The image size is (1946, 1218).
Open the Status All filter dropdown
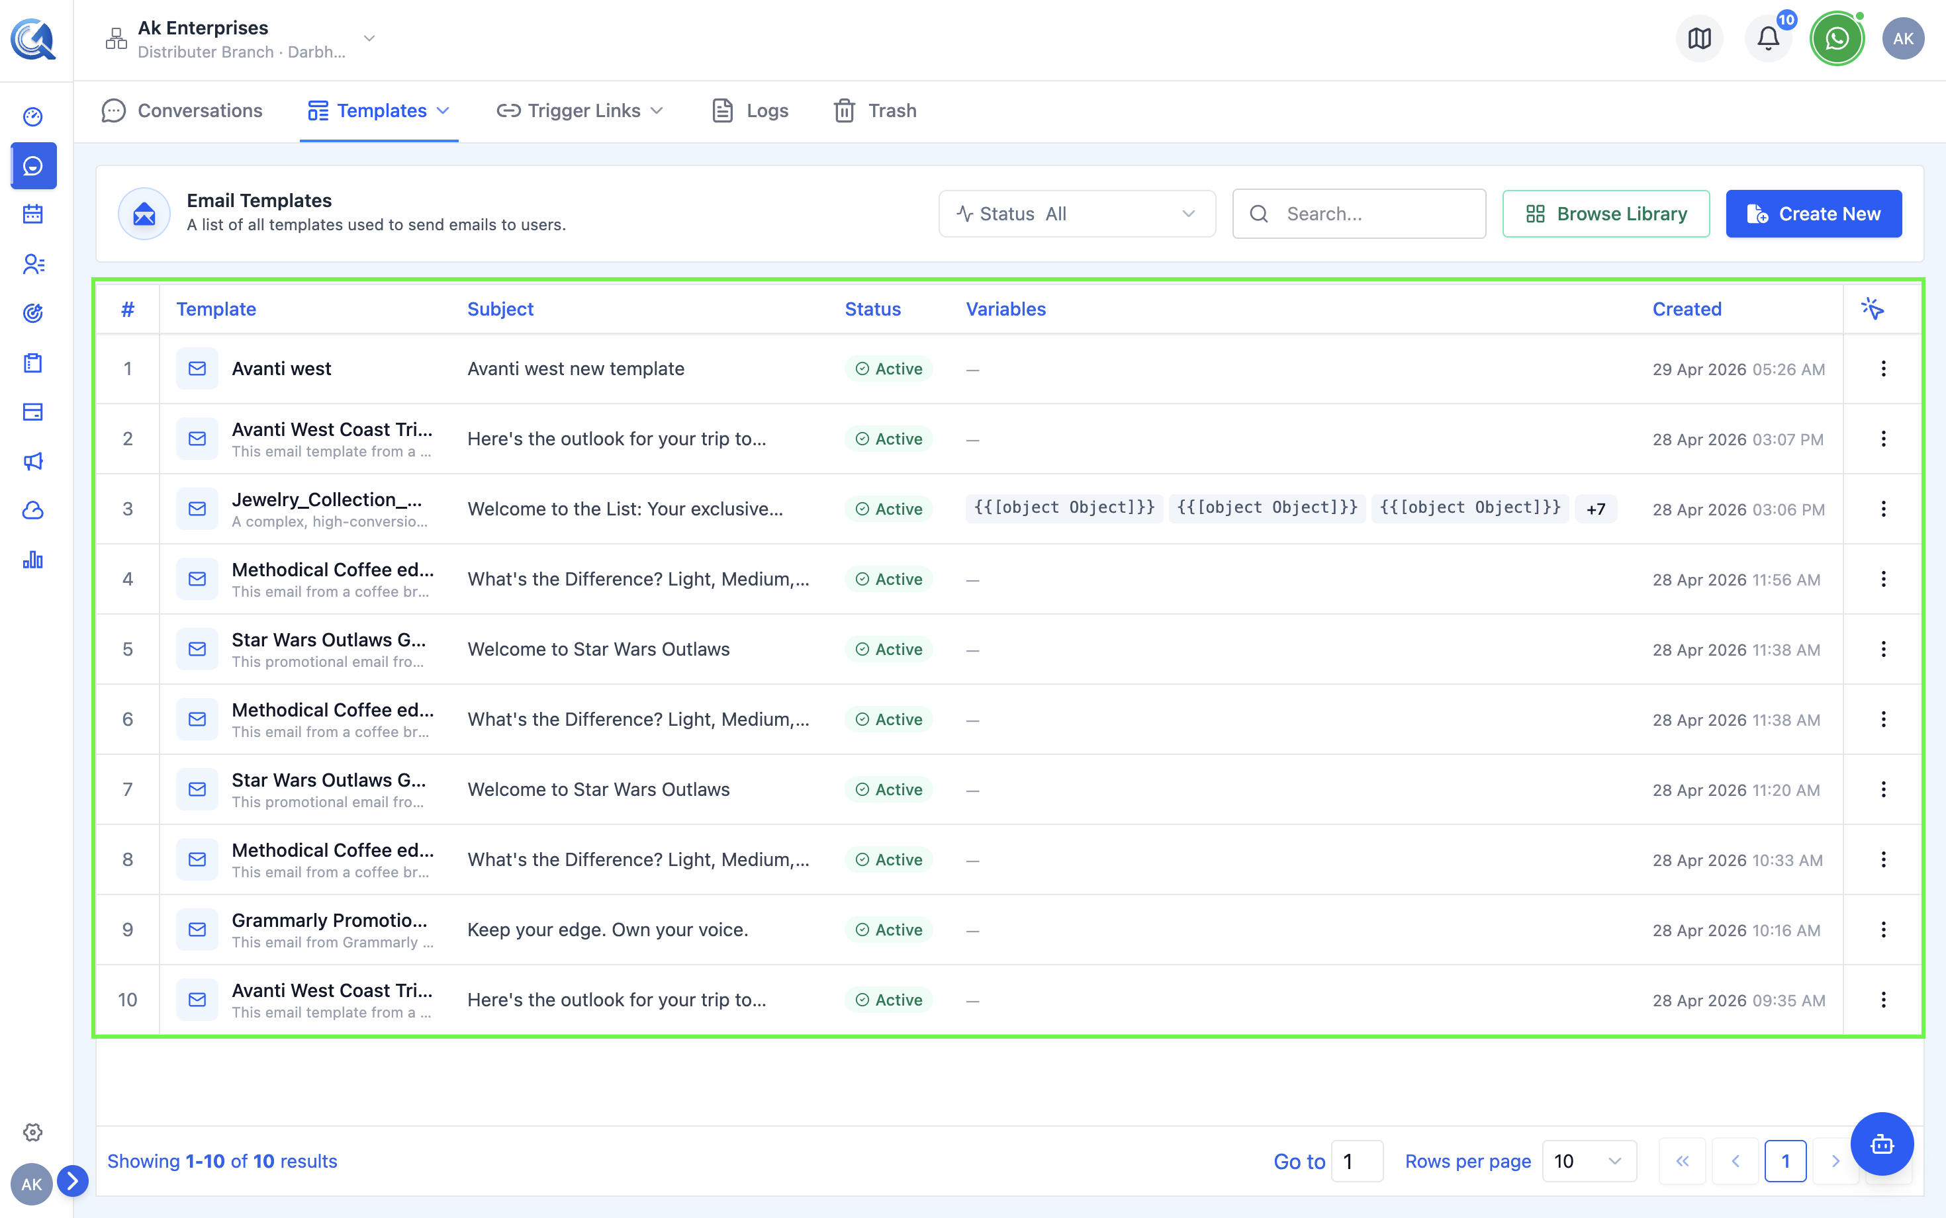[x=1076, y=214]
